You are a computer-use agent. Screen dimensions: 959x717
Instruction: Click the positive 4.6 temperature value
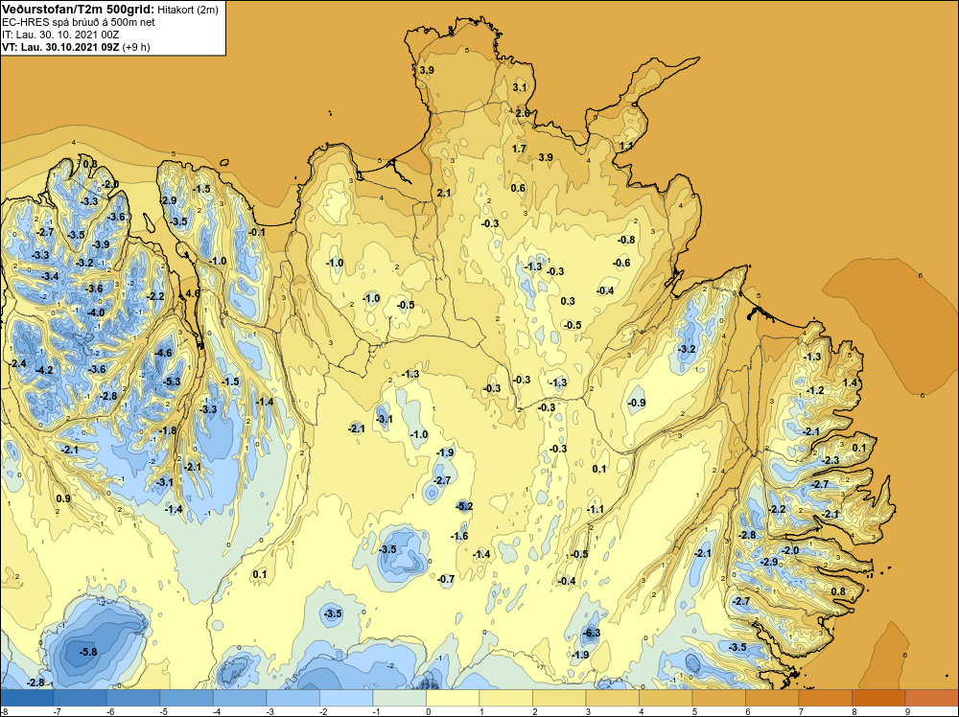pos(193,293)
